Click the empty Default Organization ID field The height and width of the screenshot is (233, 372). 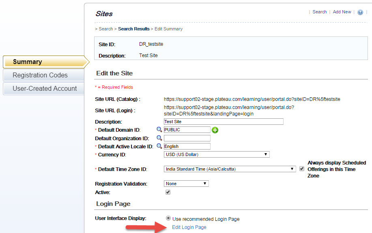click(x=187, y=138)
